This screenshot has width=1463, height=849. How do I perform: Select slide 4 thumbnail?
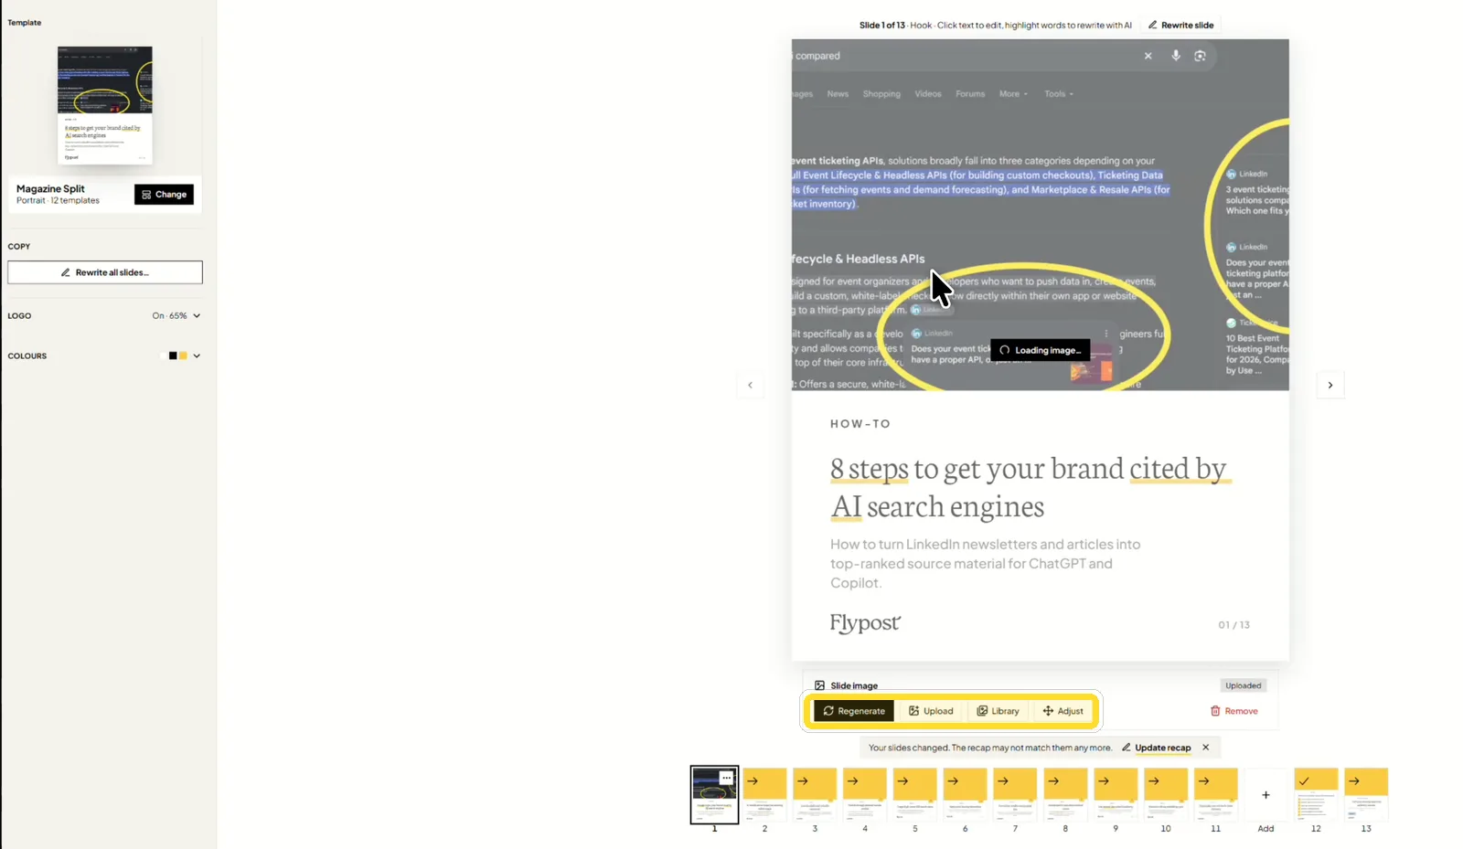(x=865, y=795)
